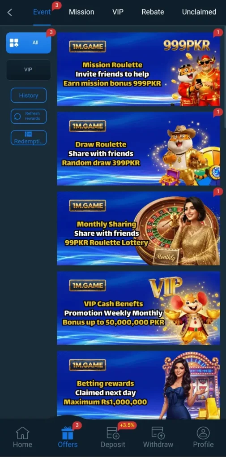Open the Deposit icon

113,433
